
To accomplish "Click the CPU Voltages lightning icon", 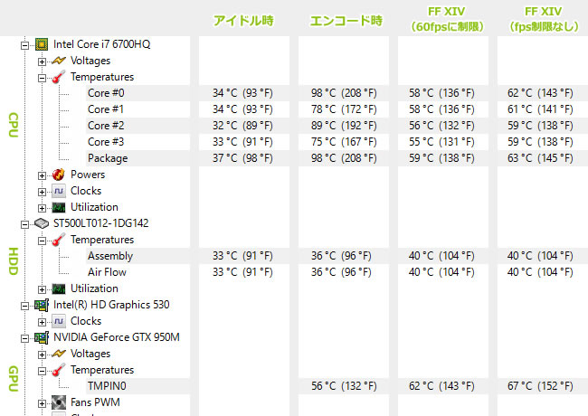I will (x=59, y=61).
